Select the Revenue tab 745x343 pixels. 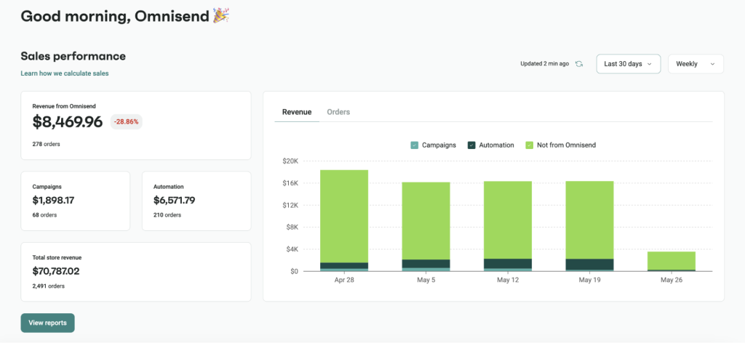tap(297, 112)
